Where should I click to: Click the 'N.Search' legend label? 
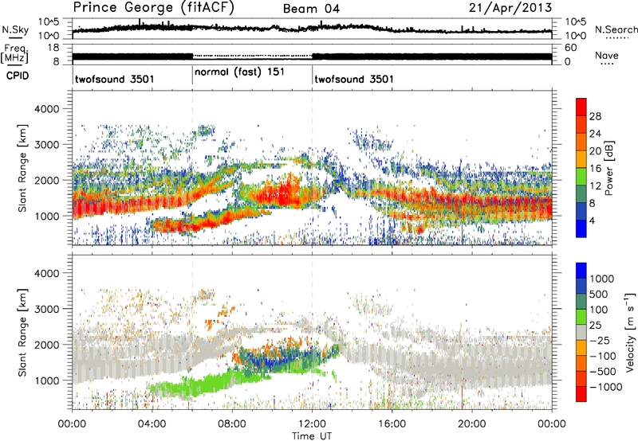click(x=616, y=29)
